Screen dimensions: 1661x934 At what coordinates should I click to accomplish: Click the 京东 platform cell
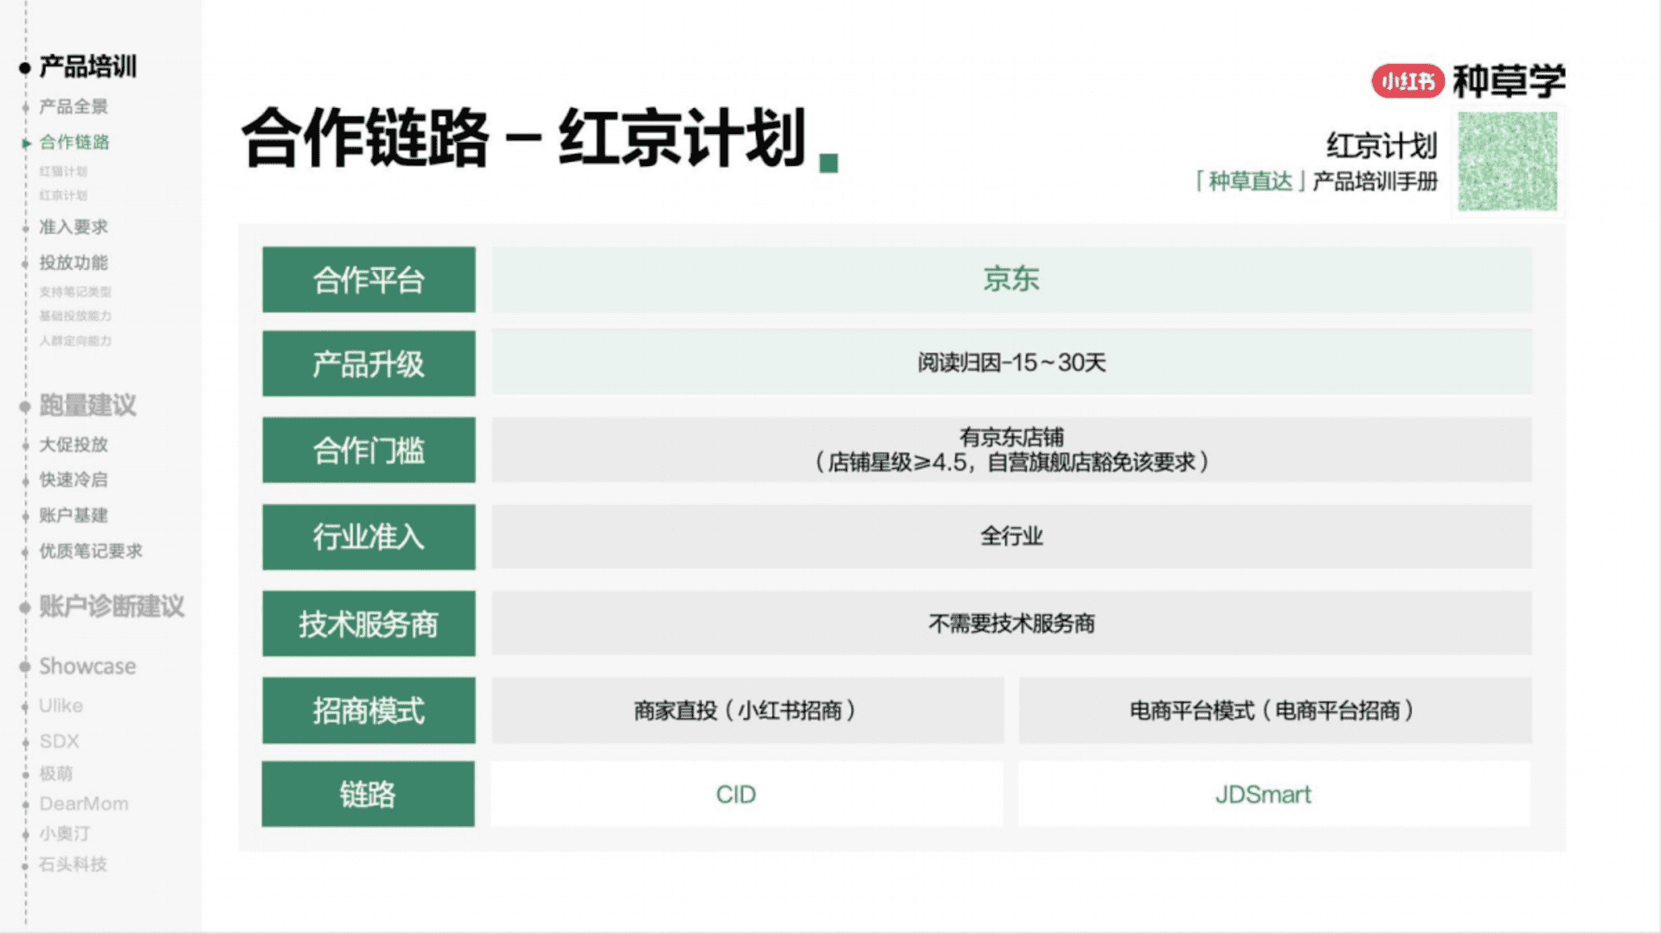1012,279
